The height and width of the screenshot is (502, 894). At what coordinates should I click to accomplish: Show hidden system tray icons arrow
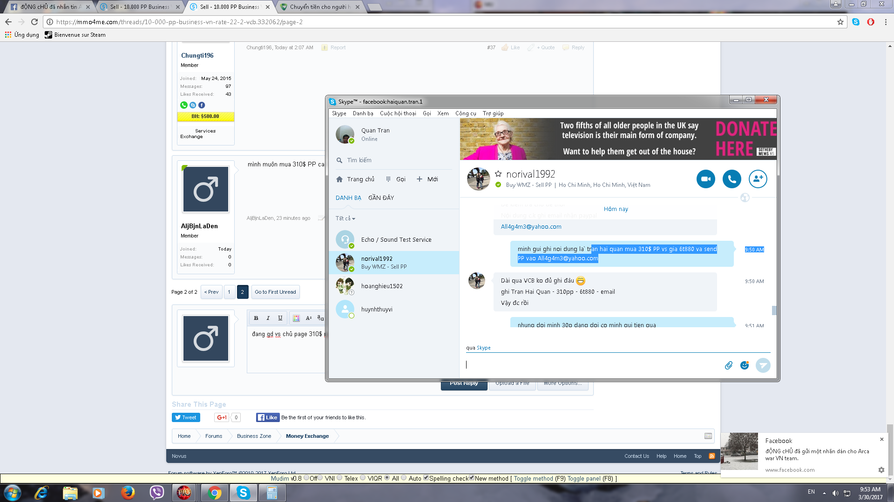tap(824, 493)
